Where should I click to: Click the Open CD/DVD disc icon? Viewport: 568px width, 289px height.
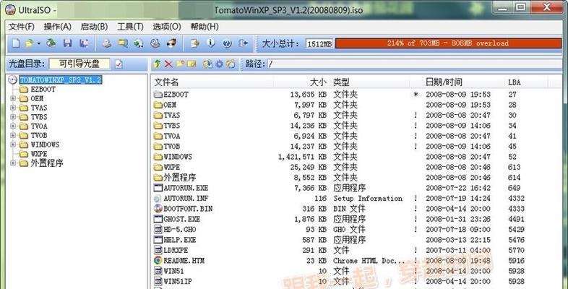coord(51,43)
